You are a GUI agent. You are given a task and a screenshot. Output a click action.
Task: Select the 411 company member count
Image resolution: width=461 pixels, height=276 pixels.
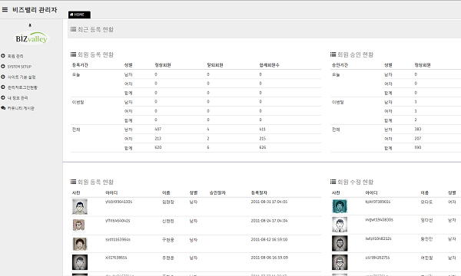point(263,130)
